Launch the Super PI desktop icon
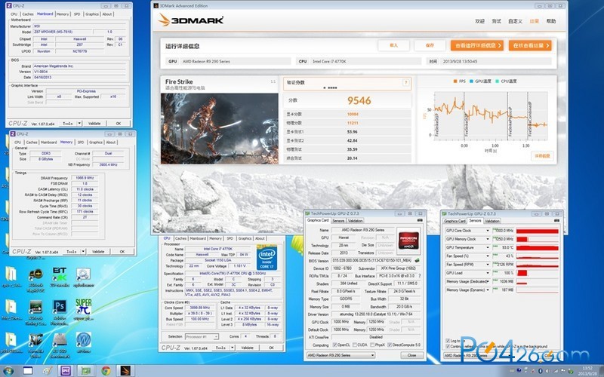The width and height of the screenshot is (604, 377). (83, 310)
